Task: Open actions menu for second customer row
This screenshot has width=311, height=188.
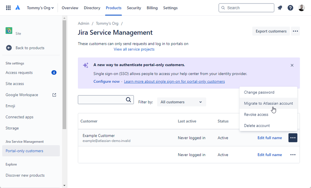Action: coord(293,155)
